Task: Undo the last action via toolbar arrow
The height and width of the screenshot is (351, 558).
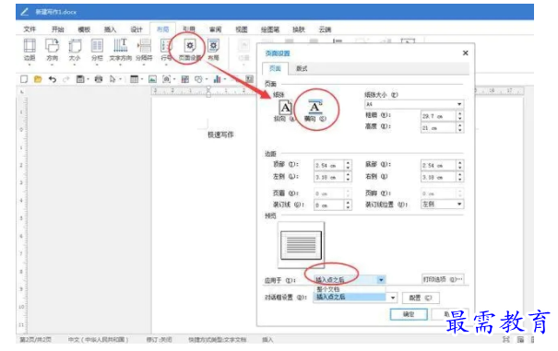Action: pos(53,79)
